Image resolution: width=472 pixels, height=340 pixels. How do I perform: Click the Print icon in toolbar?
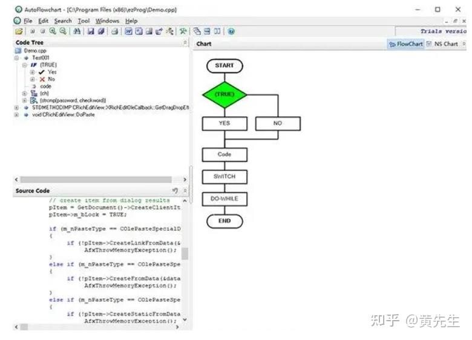pos(115,31)
